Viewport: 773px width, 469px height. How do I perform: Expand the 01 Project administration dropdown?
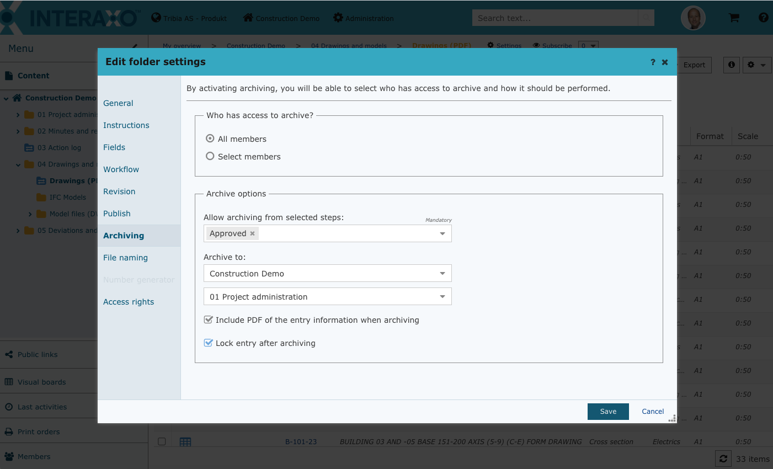coord(327,297)
